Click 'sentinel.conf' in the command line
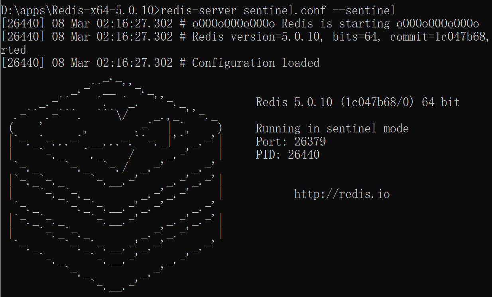 284,10
